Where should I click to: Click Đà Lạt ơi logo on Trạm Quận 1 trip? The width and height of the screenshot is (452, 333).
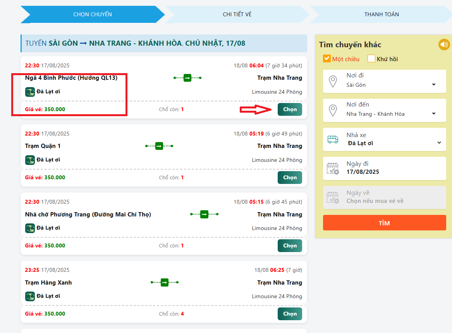tap(30, 160)
